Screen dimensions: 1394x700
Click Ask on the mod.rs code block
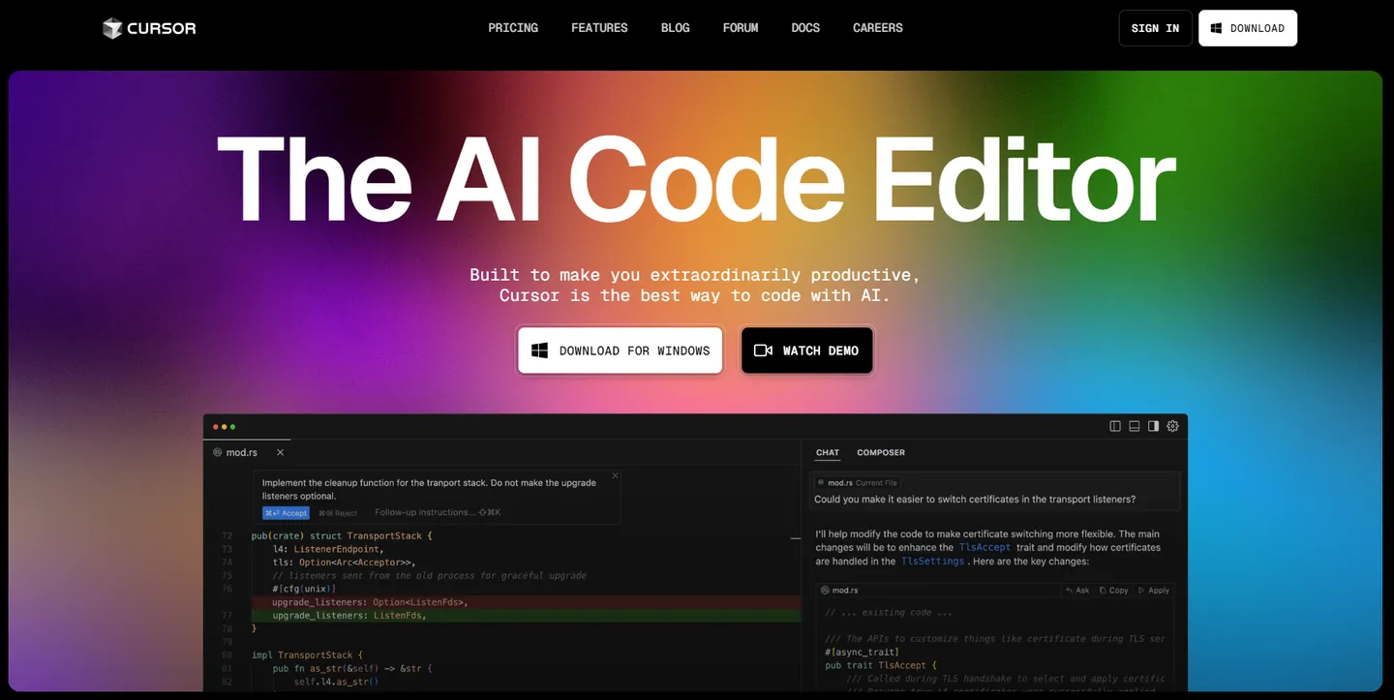[1077, 590]
